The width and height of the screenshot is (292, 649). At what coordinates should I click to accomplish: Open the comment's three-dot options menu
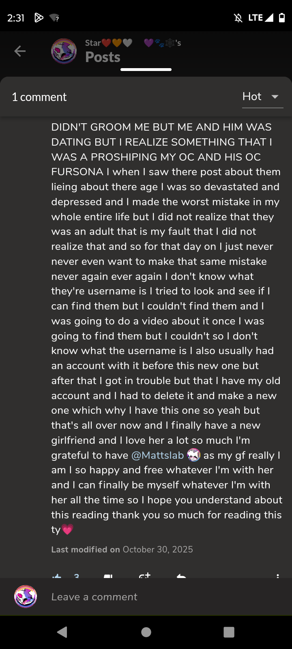point(277,576)
